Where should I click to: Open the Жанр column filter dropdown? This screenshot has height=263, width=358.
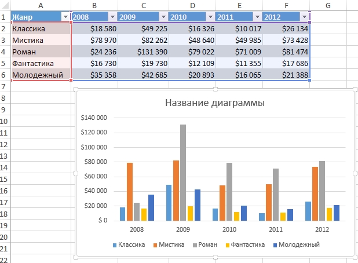point(65,17)
